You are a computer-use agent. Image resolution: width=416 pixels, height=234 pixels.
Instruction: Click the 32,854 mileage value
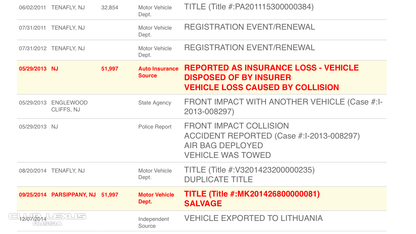[x=110, y=7]
